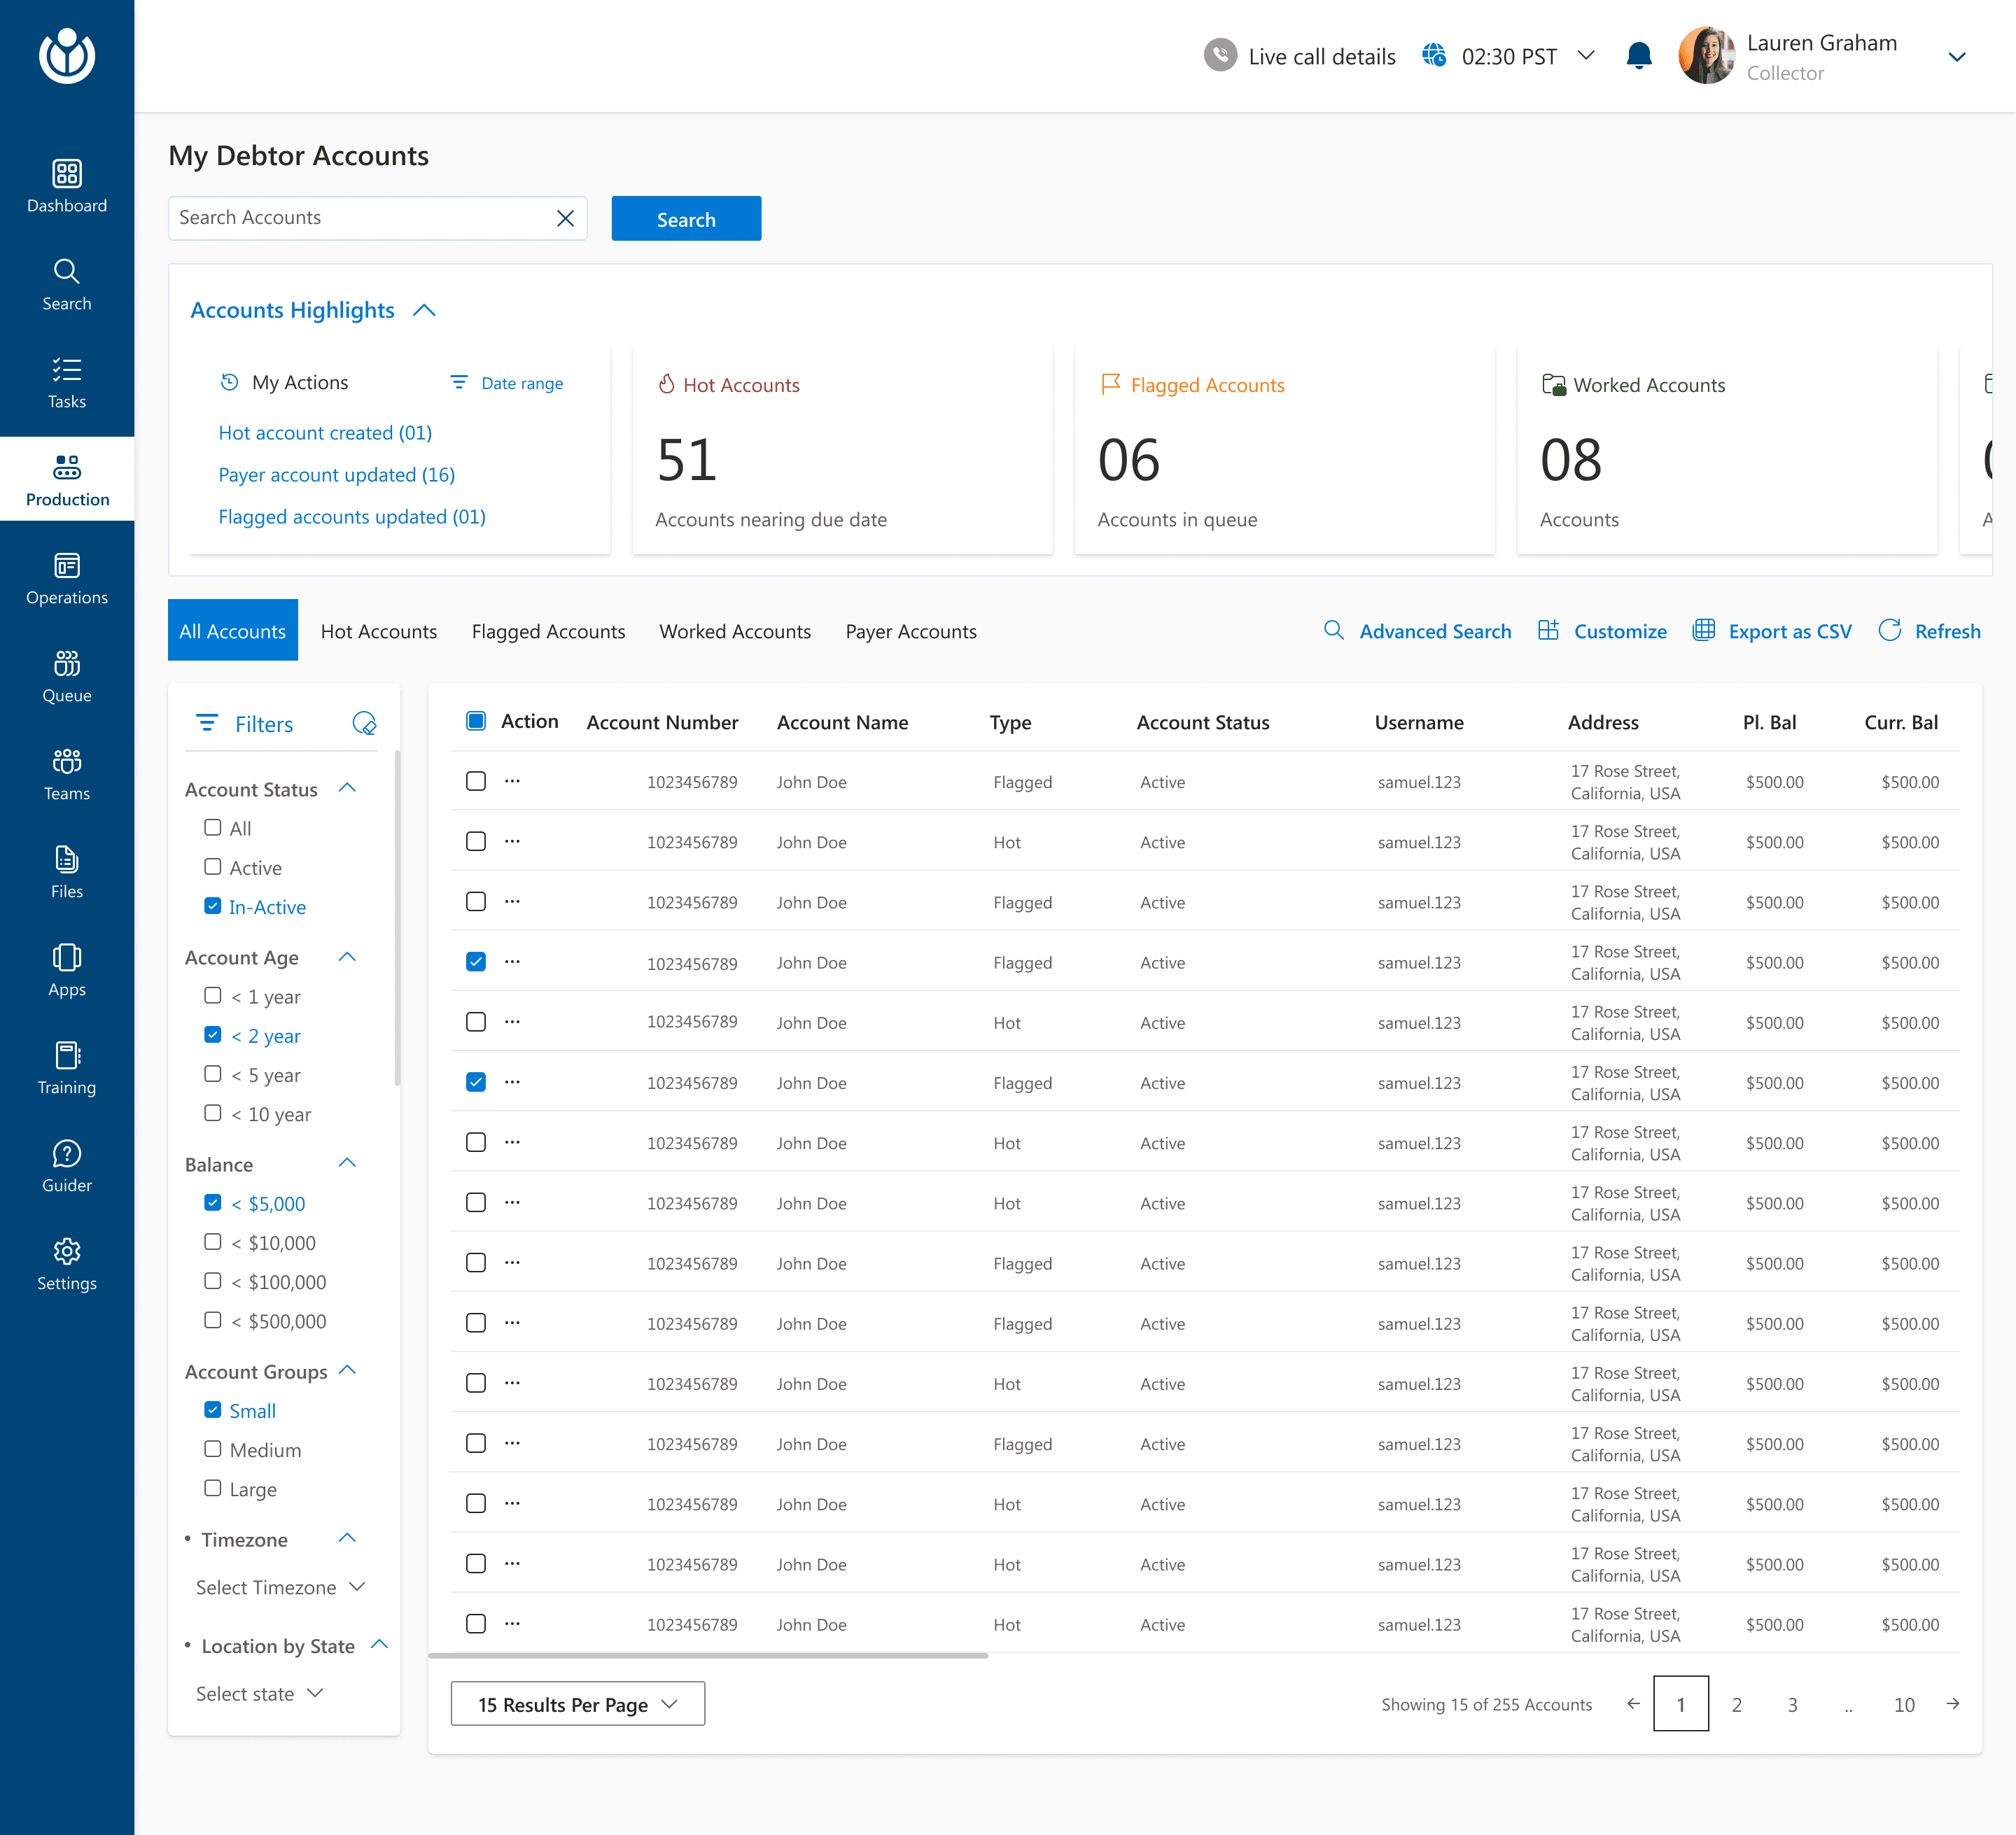Click the blue Search button
This screenshot has height=1835, width=2016.
tap(686, 219)
